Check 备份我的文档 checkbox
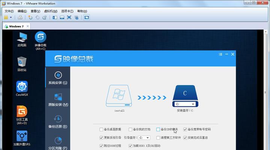The image size is (270, 150). [130, 129]
